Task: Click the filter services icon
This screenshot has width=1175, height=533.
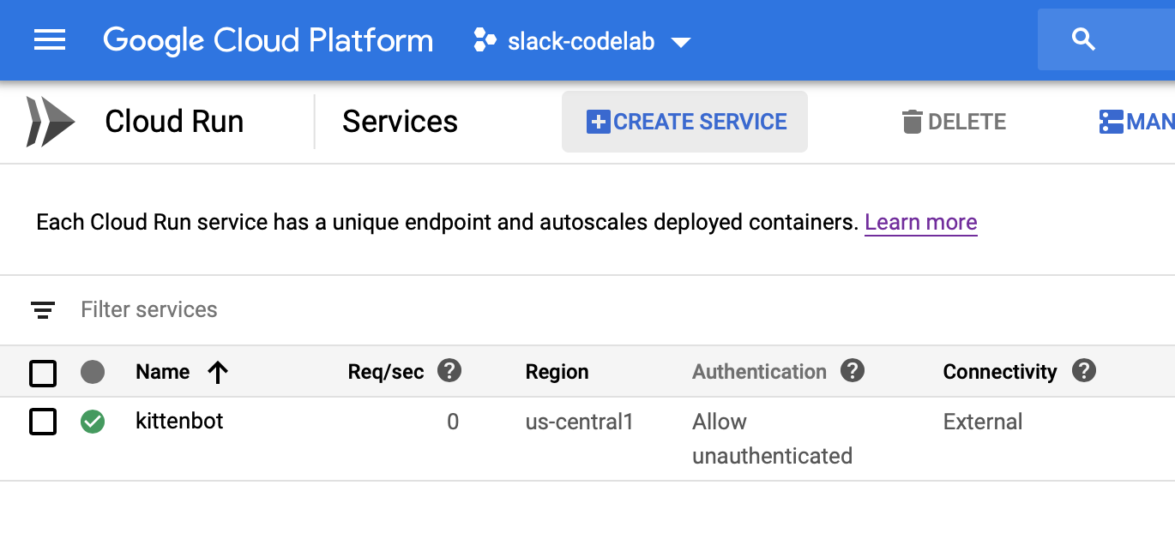Action: tap(43, 310)
